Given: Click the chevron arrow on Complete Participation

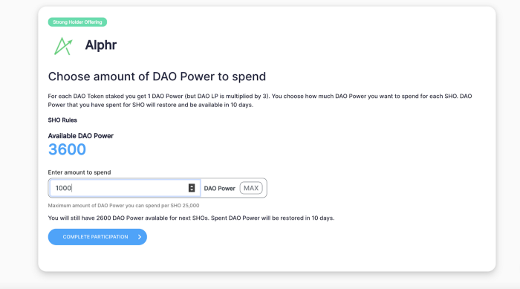Looking at the screenshot, I should (x=140, y=237).
